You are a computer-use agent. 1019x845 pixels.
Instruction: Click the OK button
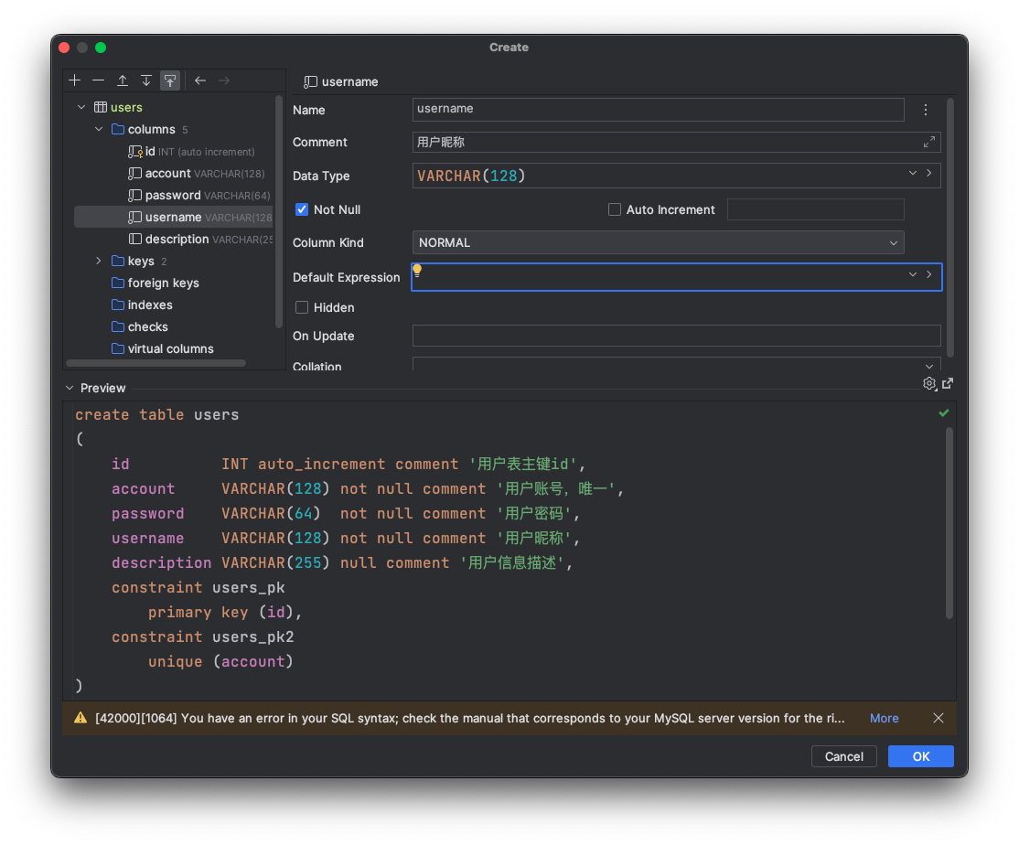coord(920,756)
